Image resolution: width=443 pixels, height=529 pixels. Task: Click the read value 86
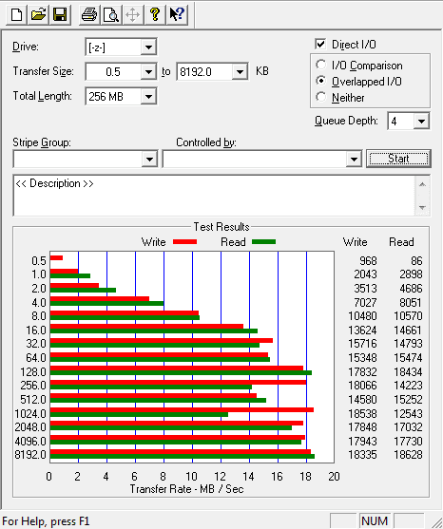pyautogui.click(x=416, y=261)
